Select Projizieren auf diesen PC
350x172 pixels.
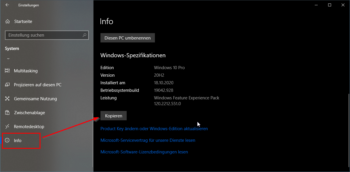point(37,85)
